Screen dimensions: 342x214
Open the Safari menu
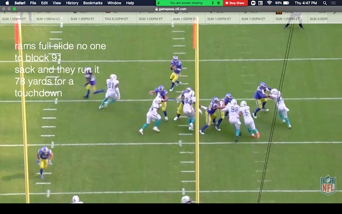(x=20, y=3)
